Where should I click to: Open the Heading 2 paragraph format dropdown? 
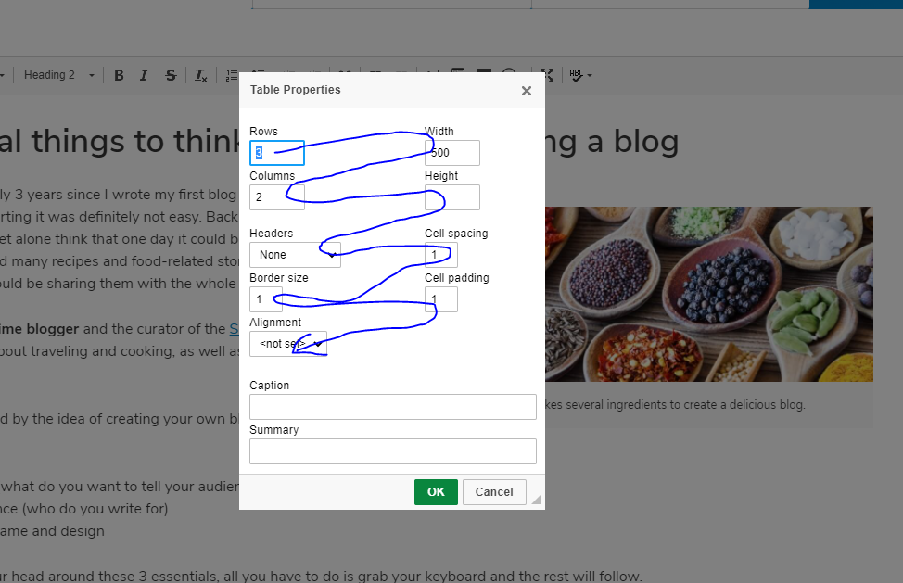click(58, 75)
